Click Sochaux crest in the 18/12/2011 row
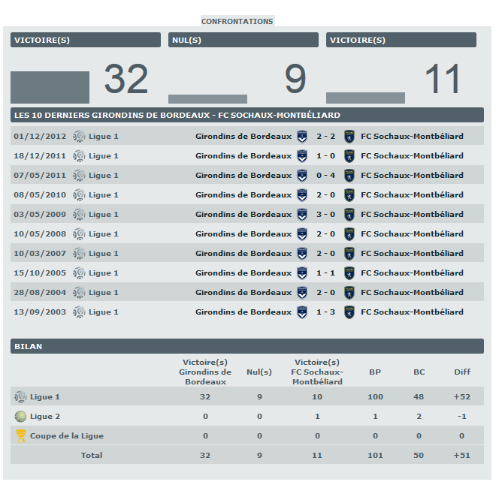The height and width of the screenshot is (485, 496). point(349,156)
